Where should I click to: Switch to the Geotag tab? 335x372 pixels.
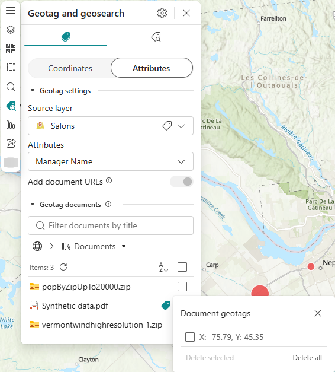66,37
